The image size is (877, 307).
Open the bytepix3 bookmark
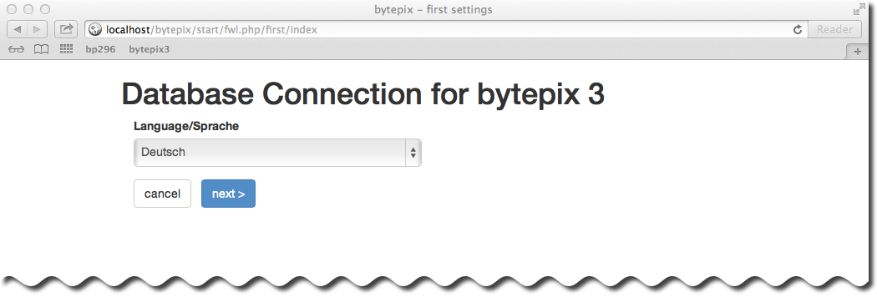(x=150, y=49)
